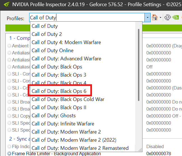This screenshot has width=182, height=156.
Task: Click the Off value in Antialiasing row
Action: 149,67
